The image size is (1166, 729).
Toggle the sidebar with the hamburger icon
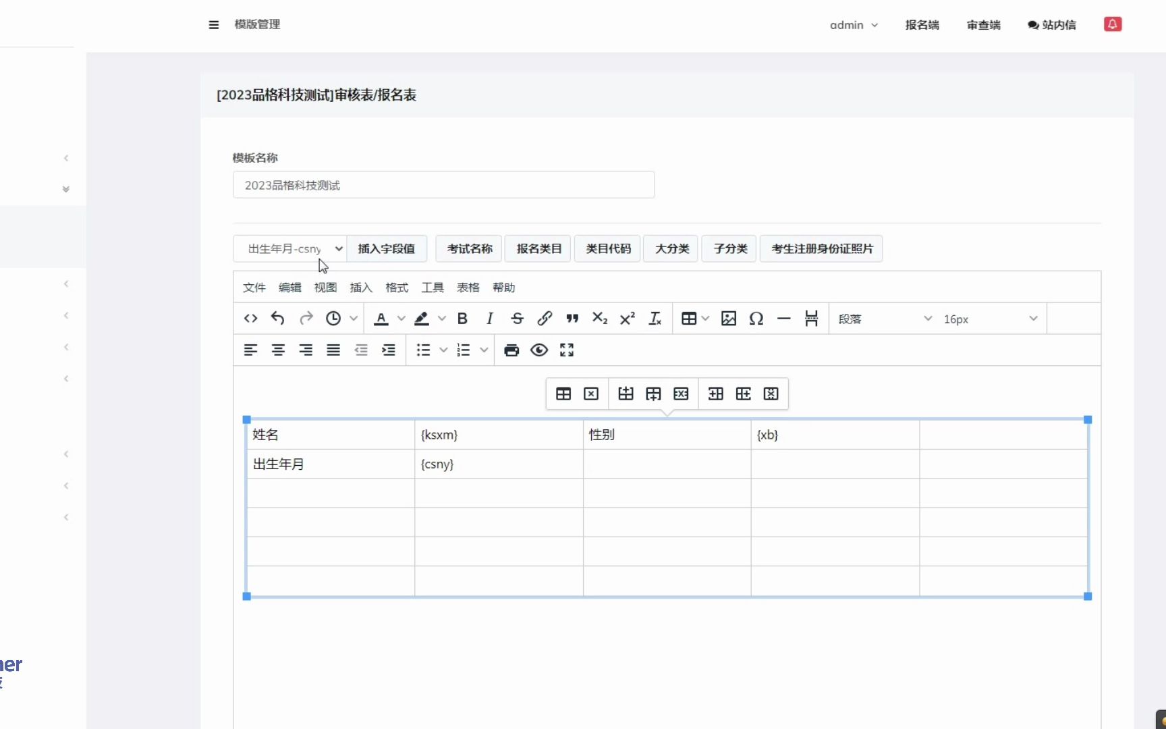214,25
